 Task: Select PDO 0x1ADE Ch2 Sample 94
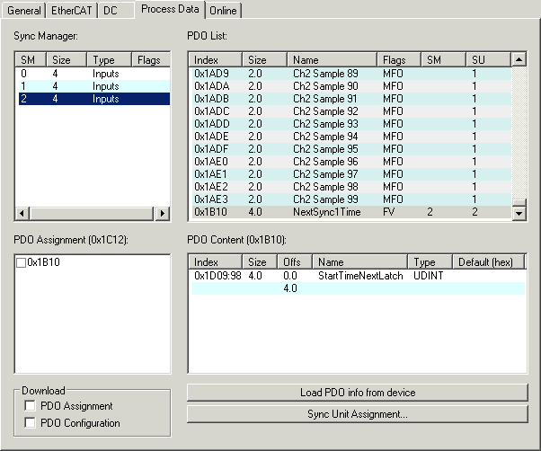[351, 137]
